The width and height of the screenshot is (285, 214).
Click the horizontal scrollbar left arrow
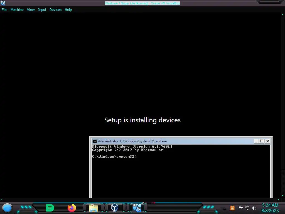pyautogui.click(x=2, y=200)
